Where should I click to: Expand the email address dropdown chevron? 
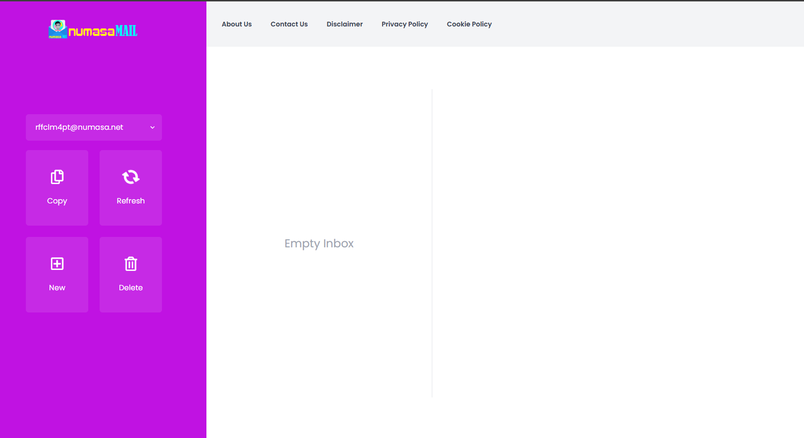click(x=152, y=127)
